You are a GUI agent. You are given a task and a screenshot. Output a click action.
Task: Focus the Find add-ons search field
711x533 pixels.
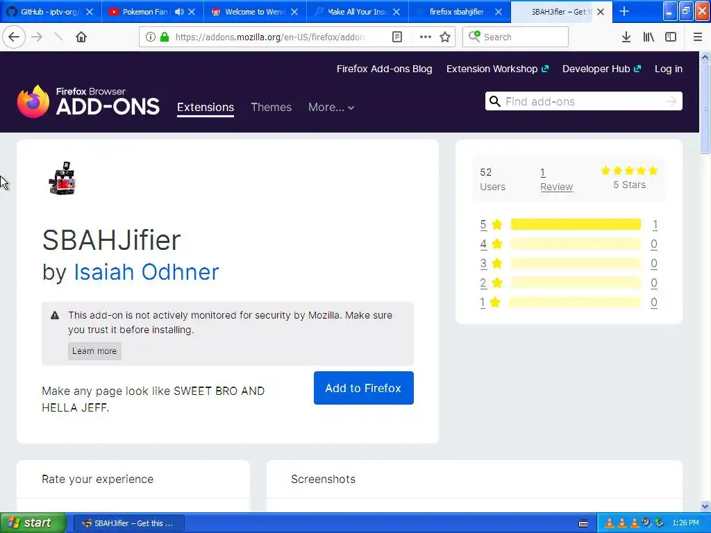(x=583, y=101)
